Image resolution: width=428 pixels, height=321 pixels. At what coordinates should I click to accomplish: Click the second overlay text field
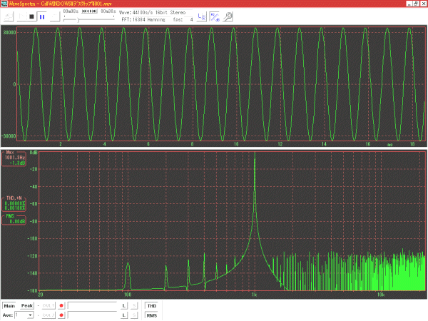click(x=92, y=315)
